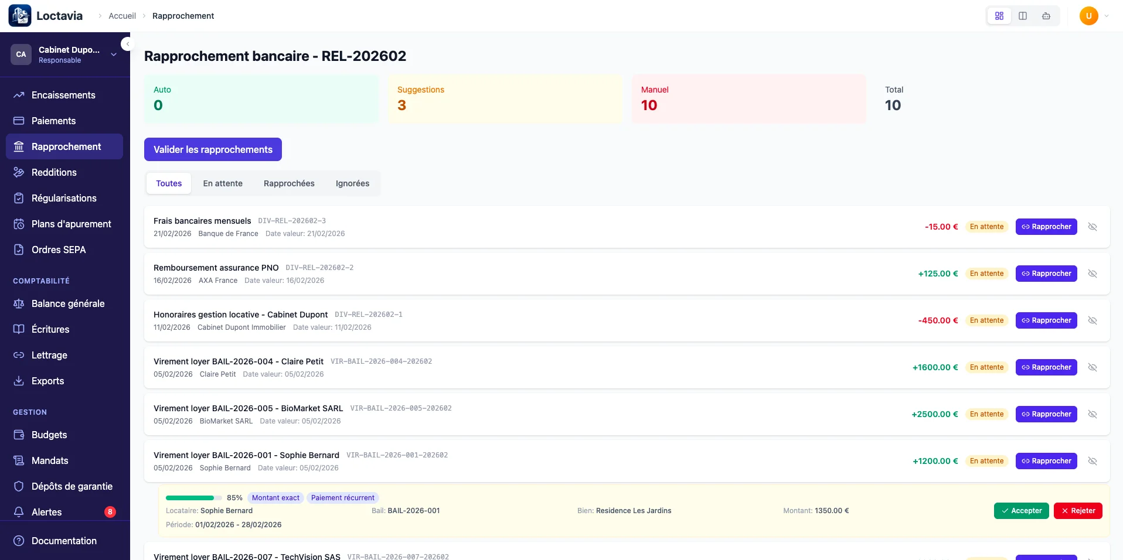Open the Dépôts de garantie shield icon
Image resolution: width=1123 pixels, height=560 pixels.
coord(19,486)
